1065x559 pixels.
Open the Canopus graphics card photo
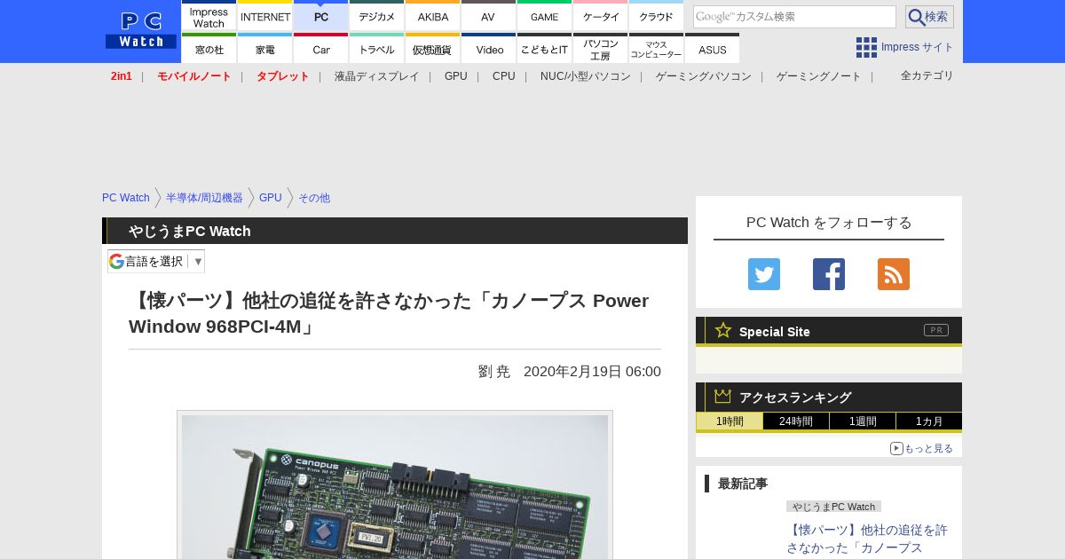395,484
